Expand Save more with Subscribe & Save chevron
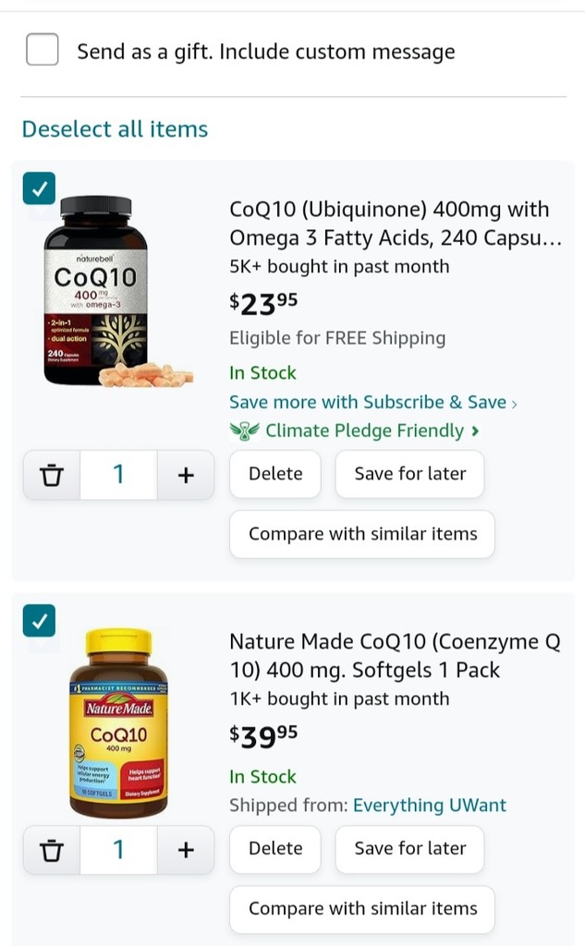585x946 pixels. coord(514,404)
